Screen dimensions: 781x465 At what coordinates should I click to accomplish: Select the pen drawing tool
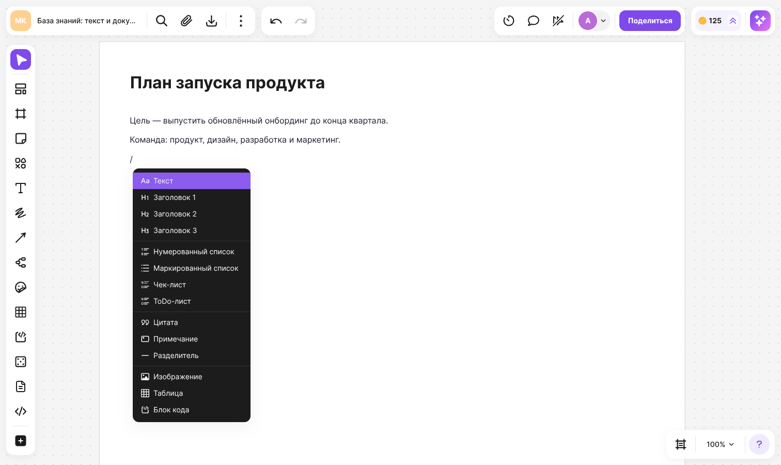click(x=21, y=213)
